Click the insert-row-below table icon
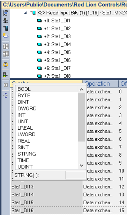Viewport: 127px width, 215px height. point(5,46)
